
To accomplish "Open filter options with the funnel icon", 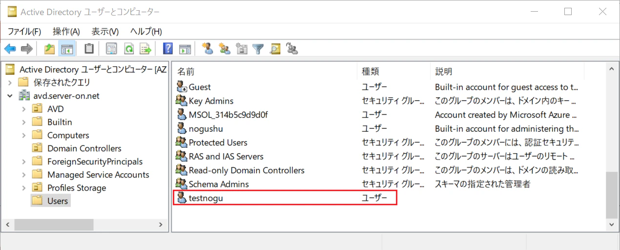I will click(x=258, y=49).
